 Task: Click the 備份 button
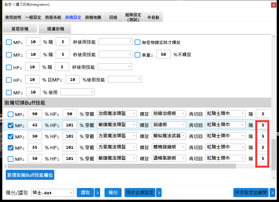(113, 193)
